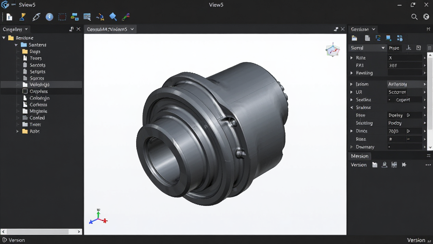Viewport: 433px width, 244px height.
Task: Click the connected blue boxes toolbar icon
Action: point(74,17)
